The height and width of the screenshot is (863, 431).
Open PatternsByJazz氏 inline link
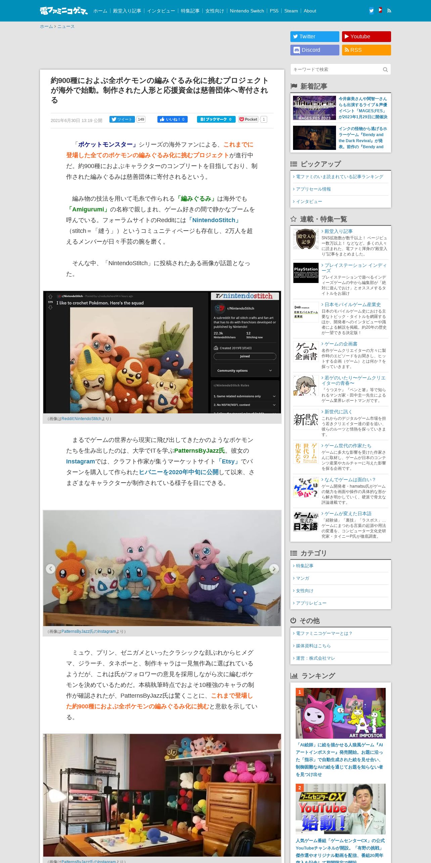(199, 451)
